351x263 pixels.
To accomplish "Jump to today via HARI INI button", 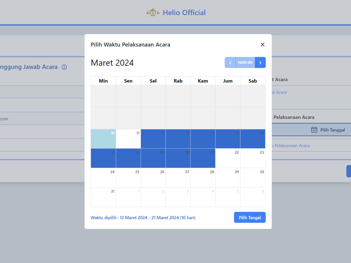I will 245,62.
